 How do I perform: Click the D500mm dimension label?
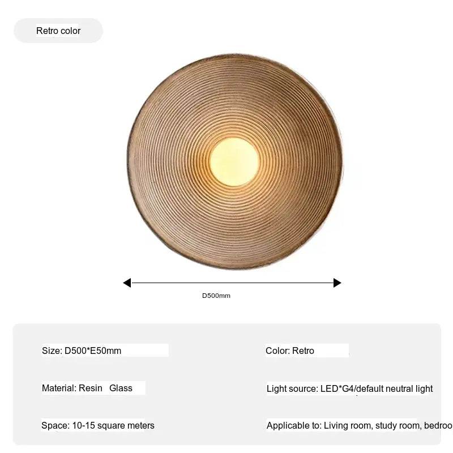point(216,296)
